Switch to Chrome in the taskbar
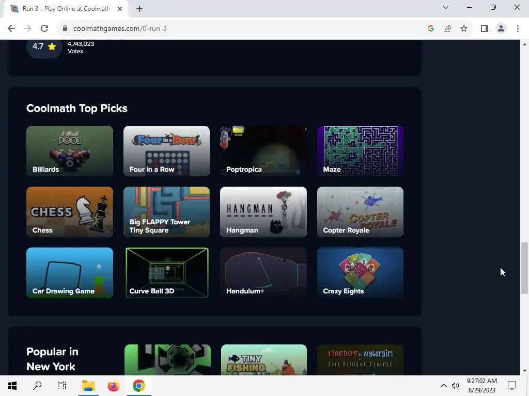This screenshot has height=396, width=529. pos(138,386)
